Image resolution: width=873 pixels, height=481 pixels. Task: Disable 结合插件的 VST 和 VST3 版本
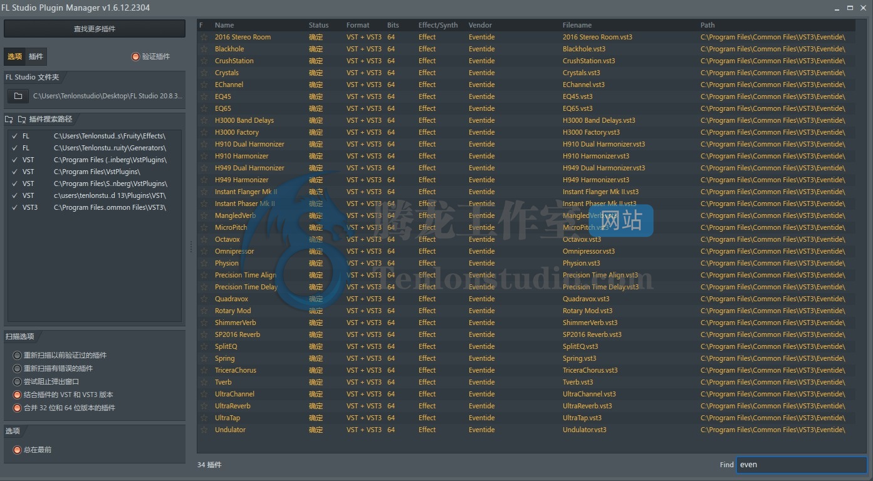pos(18,395)
